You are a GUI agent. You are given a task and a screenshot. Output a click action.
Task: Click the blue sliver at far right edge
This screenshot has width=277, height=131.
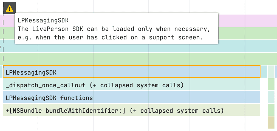(x=276, y=72)
